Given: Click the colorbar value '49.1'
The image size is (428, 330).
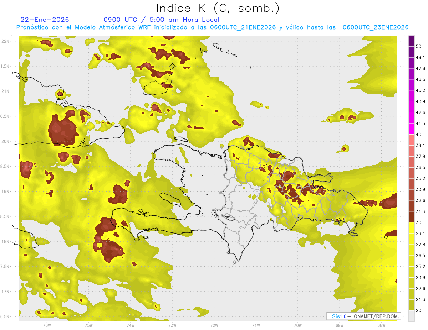Looking at the screenshot, I should click(421, 57).
